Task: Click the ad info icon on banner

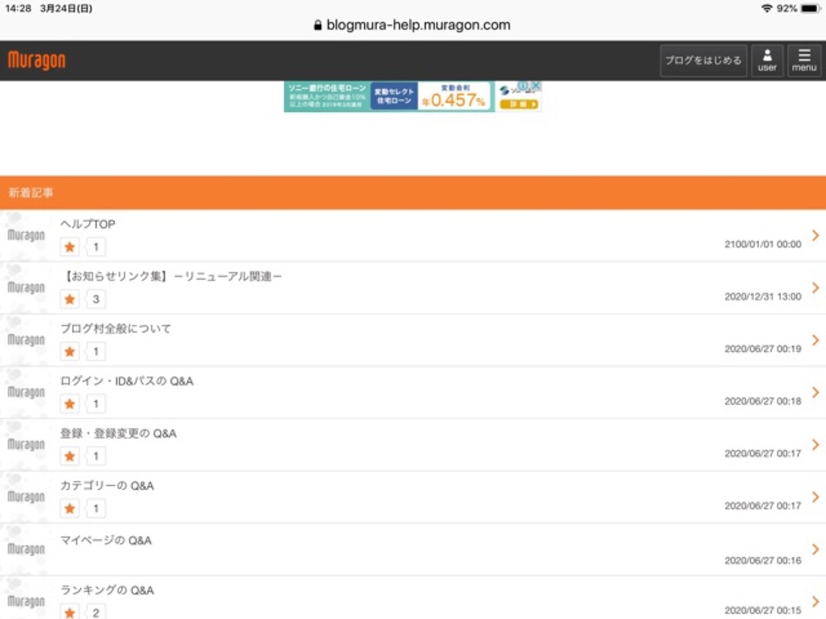Action: pyautogui.click(x=523, y=86)
